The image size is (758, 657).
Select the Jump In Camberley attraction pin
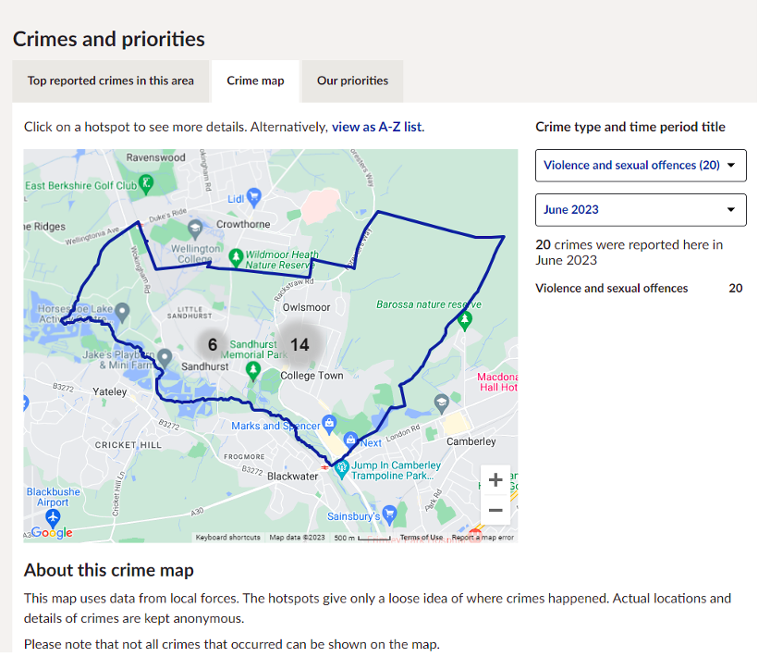[342, 469]
